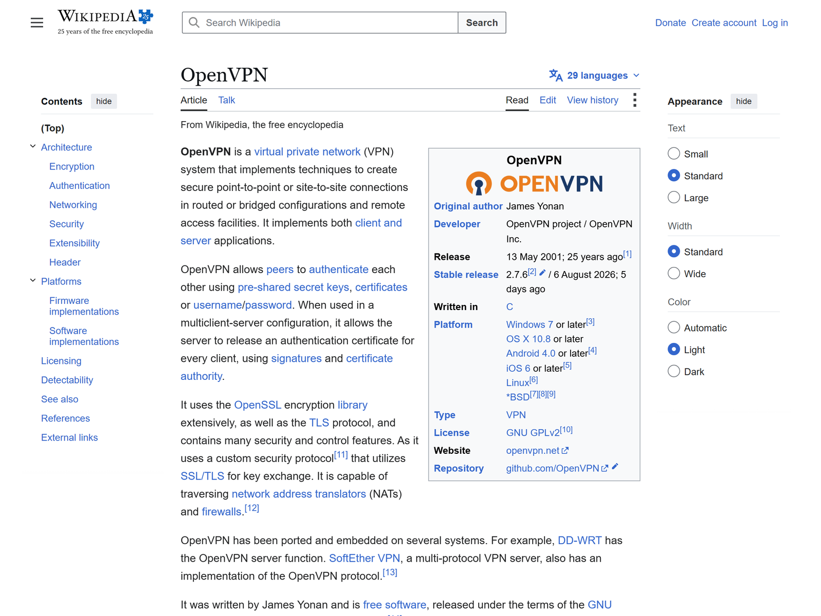The image size is (821, 616).
Task: Open the main menu hamburger icon
Action: tap(37, 23)
